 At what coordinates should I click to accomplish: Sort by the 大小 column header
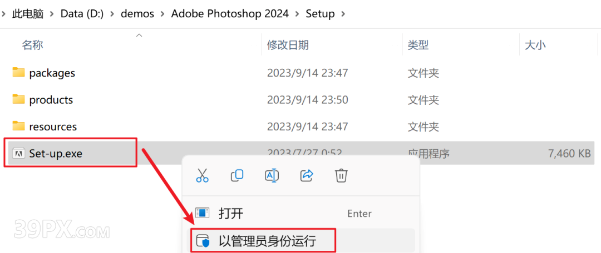point(535,45)
